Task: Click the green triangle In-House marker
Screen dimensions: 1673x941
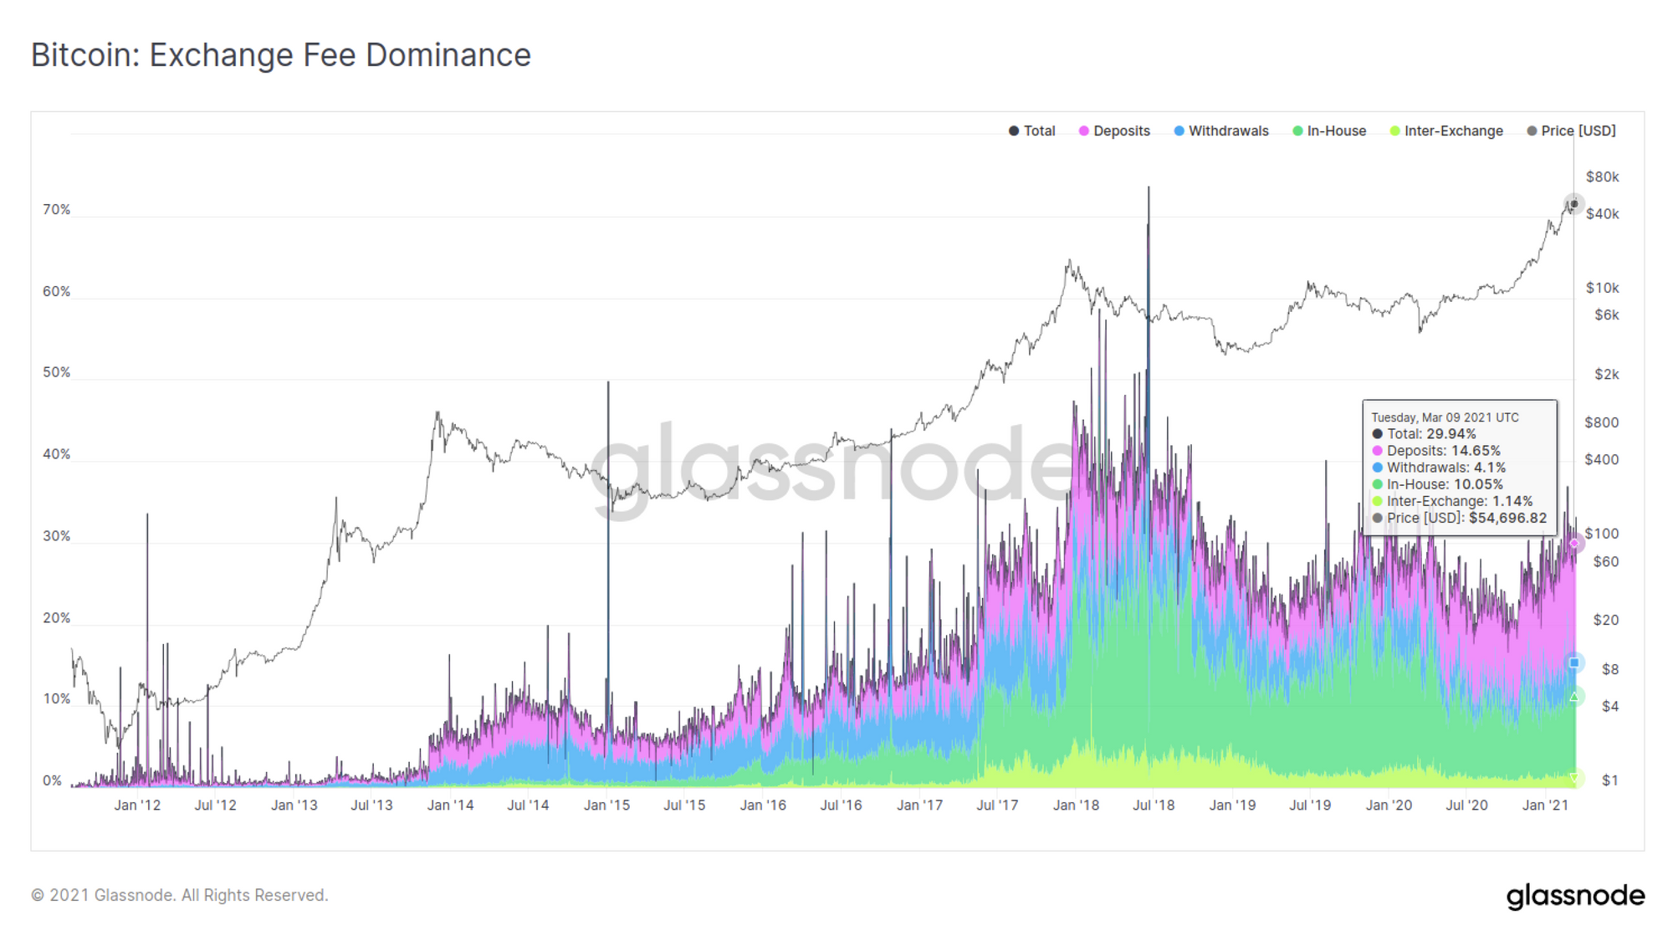Action: click(1574, 696)
